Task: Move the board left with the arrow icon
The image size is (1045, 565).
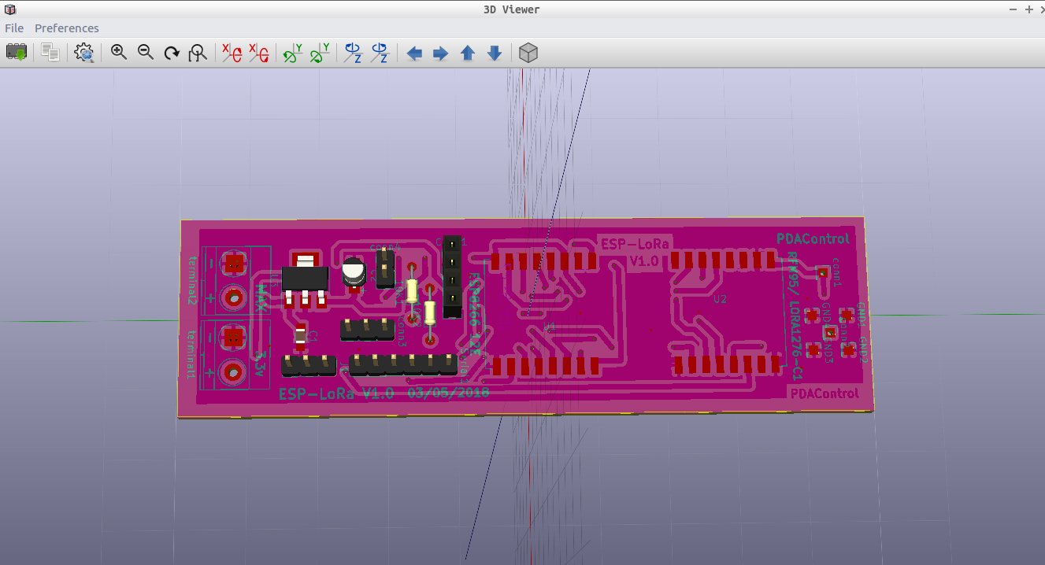Action: (414, 54)
